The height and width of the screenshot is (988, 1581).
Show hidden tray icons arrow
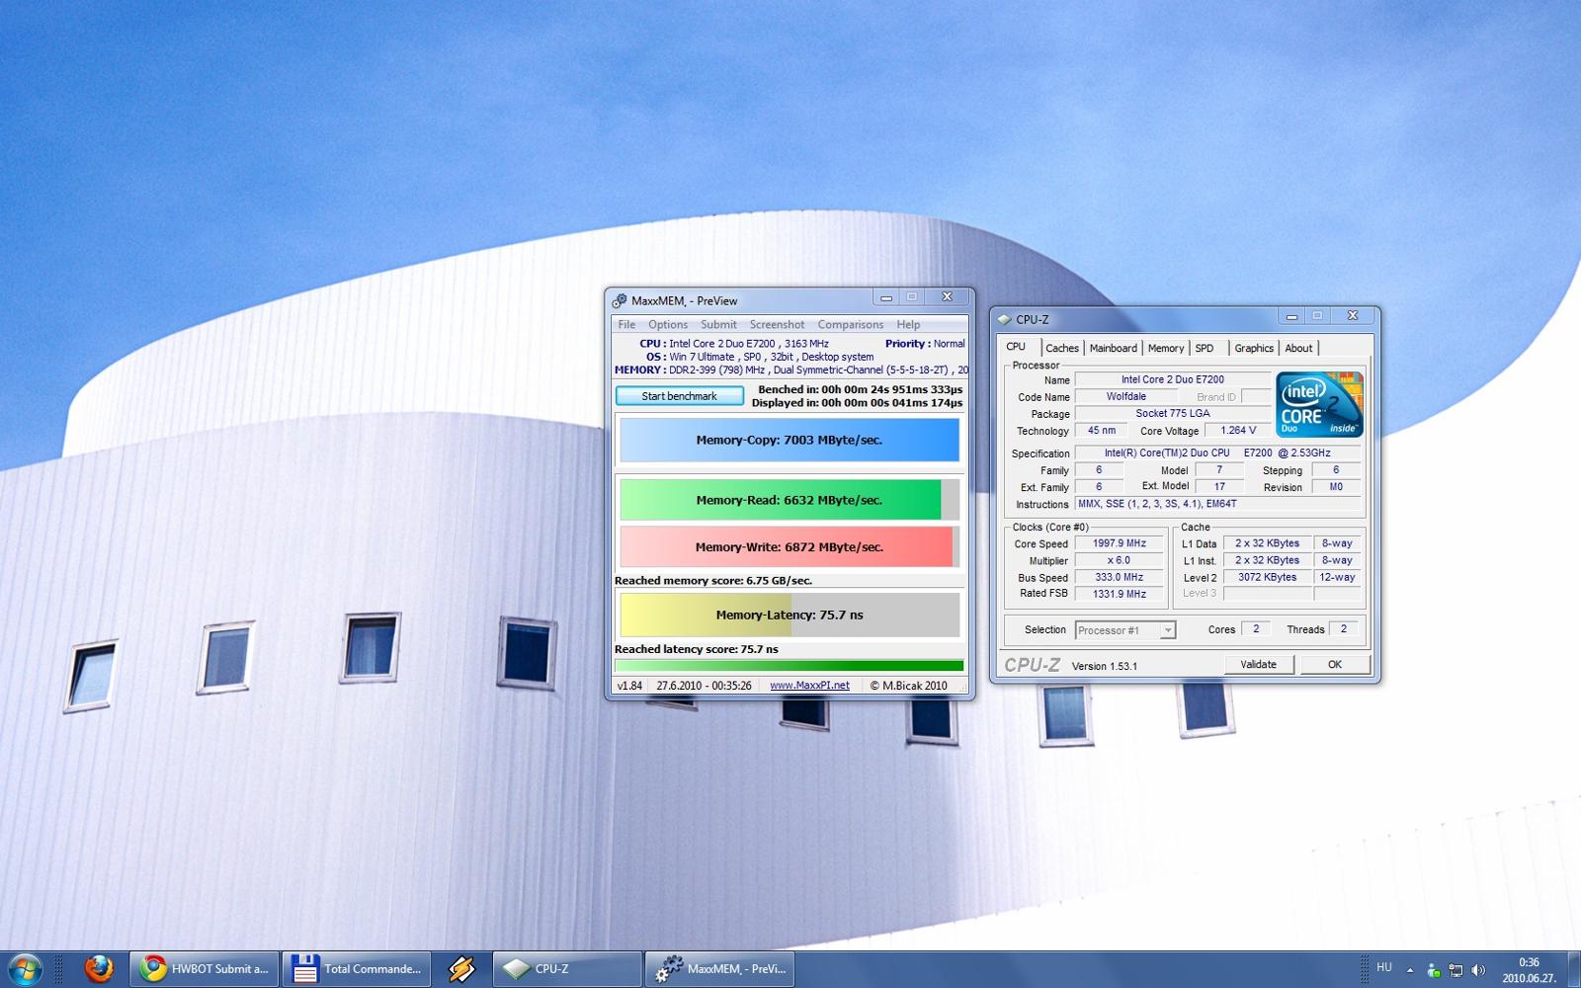click(x=1410, y=970)
